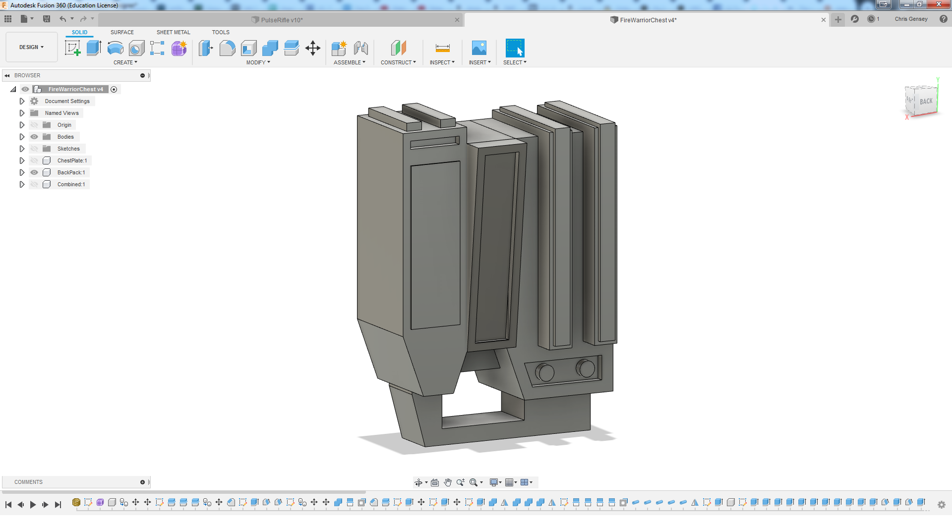Open the CONSTRUCT menu

pyautogui.click(x=398, y=62)
